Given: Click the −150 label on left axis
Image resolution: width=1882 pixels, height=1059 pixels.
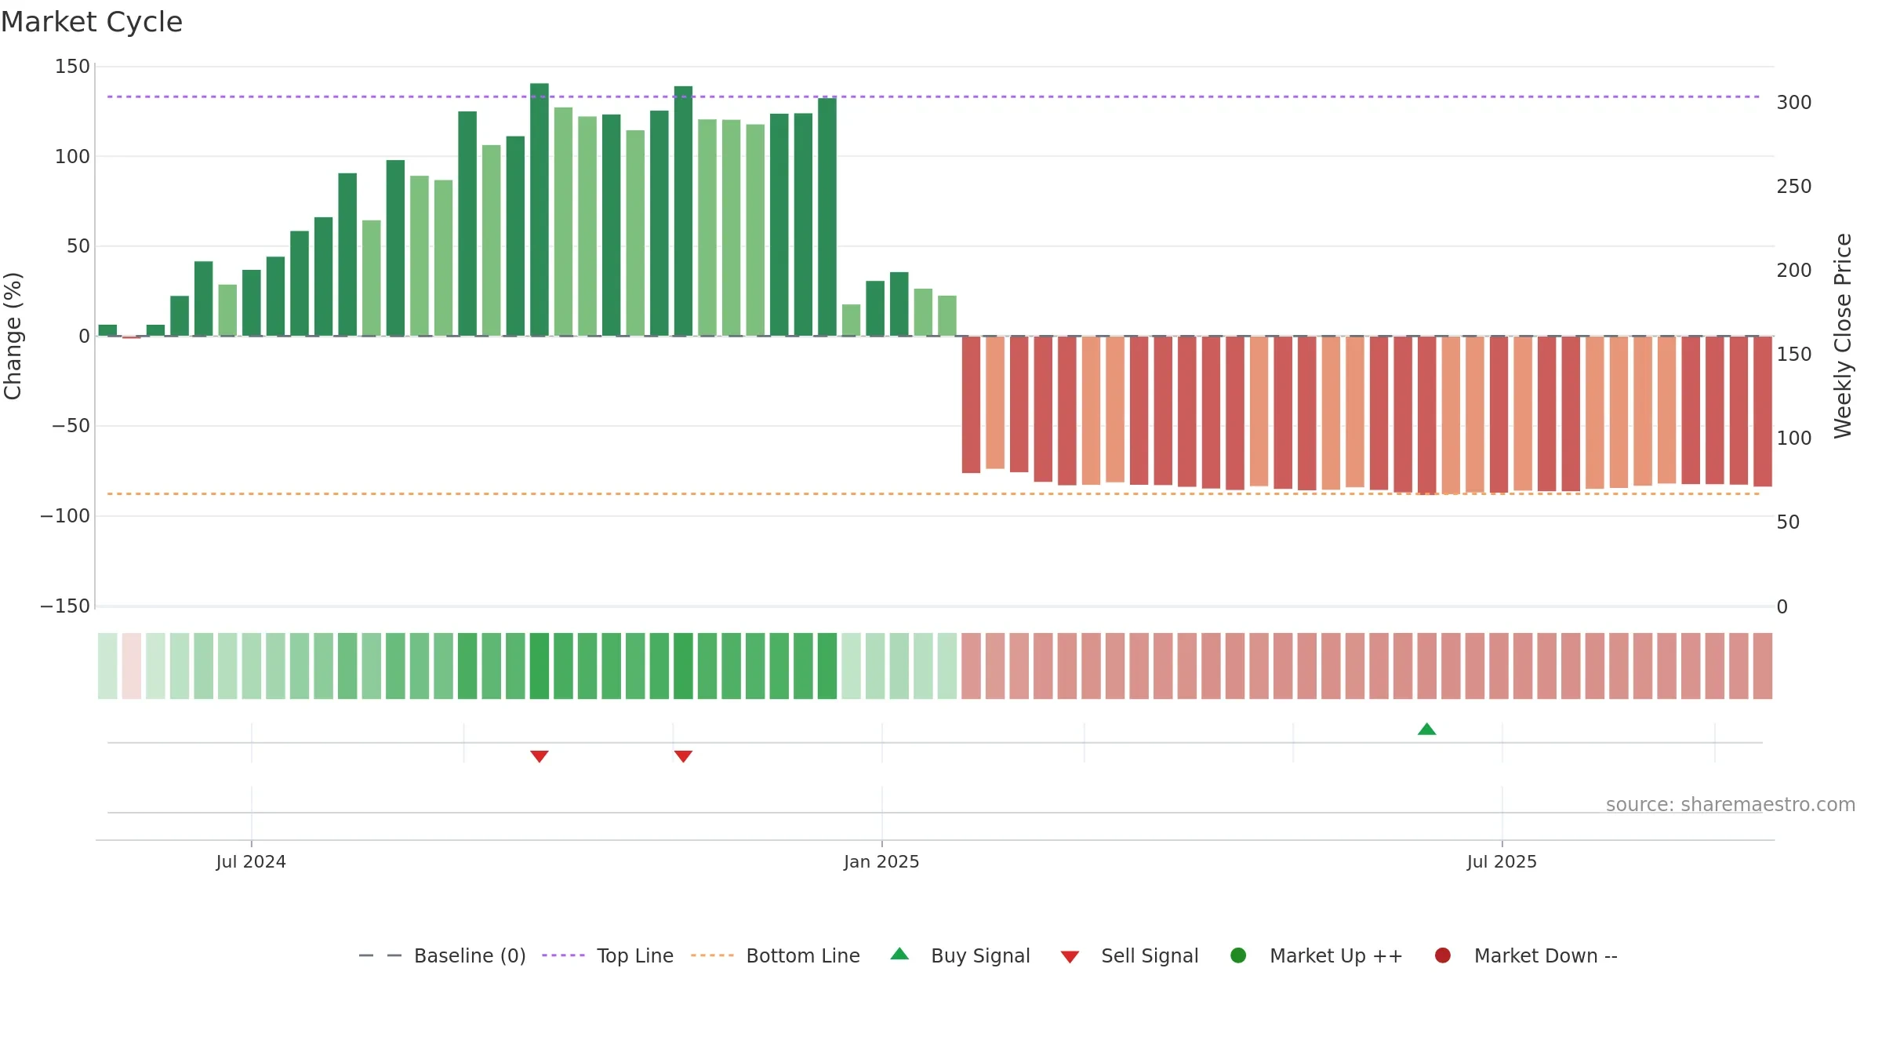Looking at the screenshot, I should click(65, 606).
